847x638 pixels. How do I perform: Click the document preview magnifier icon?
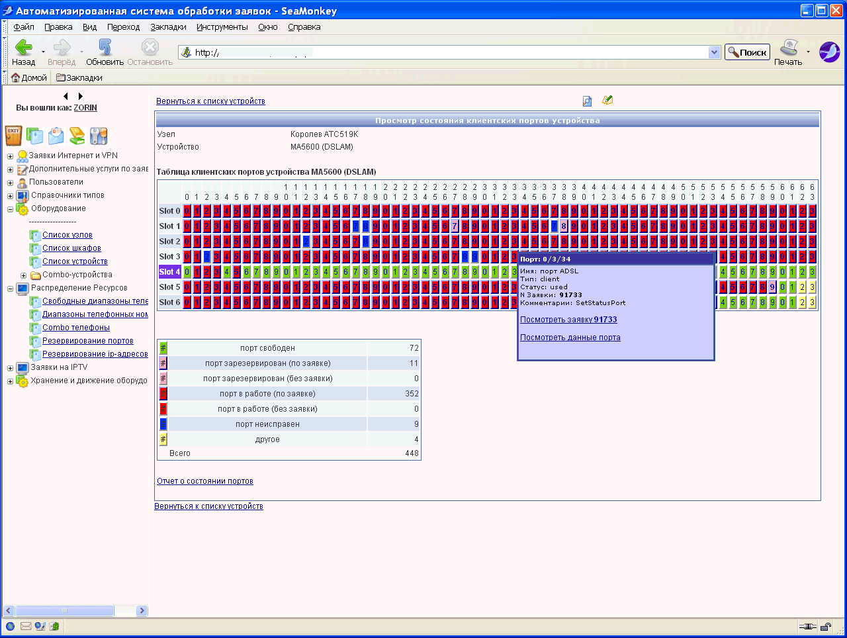pyautogui.click(x=586, y=100)
